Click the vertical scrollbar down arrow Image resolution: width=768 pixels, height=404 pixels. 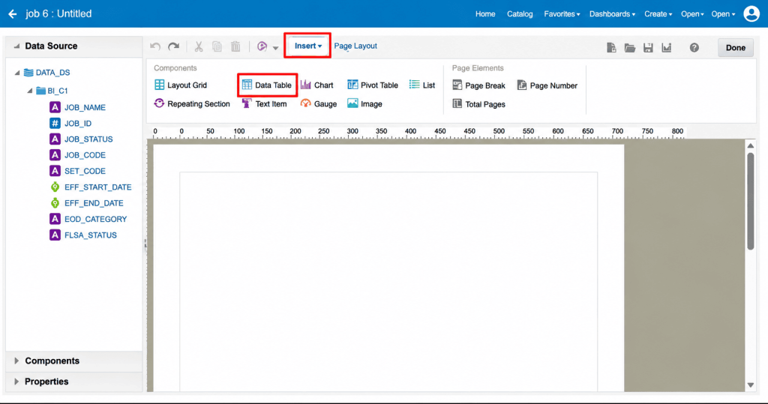pyautogui.click(x=750, y=385)
